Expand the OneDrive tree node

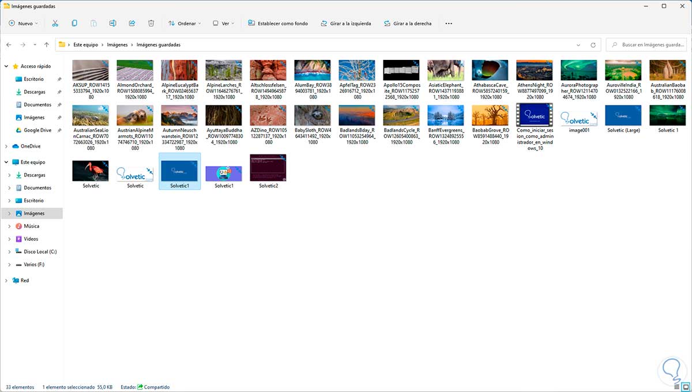(x=6, y=146)
